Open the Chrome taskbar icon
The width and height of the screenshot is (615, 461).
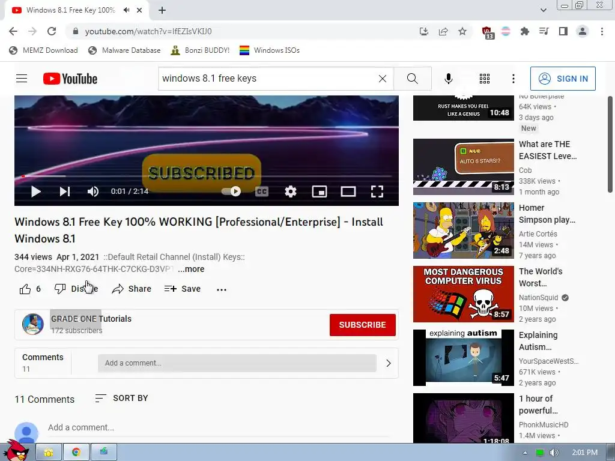point(76,452)
